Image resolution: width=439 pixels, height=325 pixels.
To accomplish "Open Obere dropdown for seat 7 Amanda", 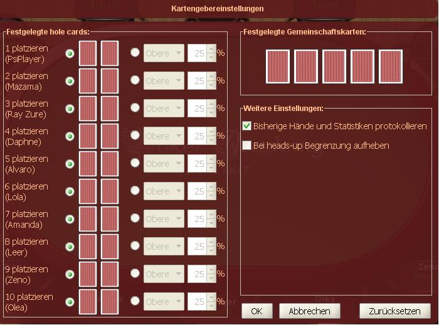I will click(164, 218).
